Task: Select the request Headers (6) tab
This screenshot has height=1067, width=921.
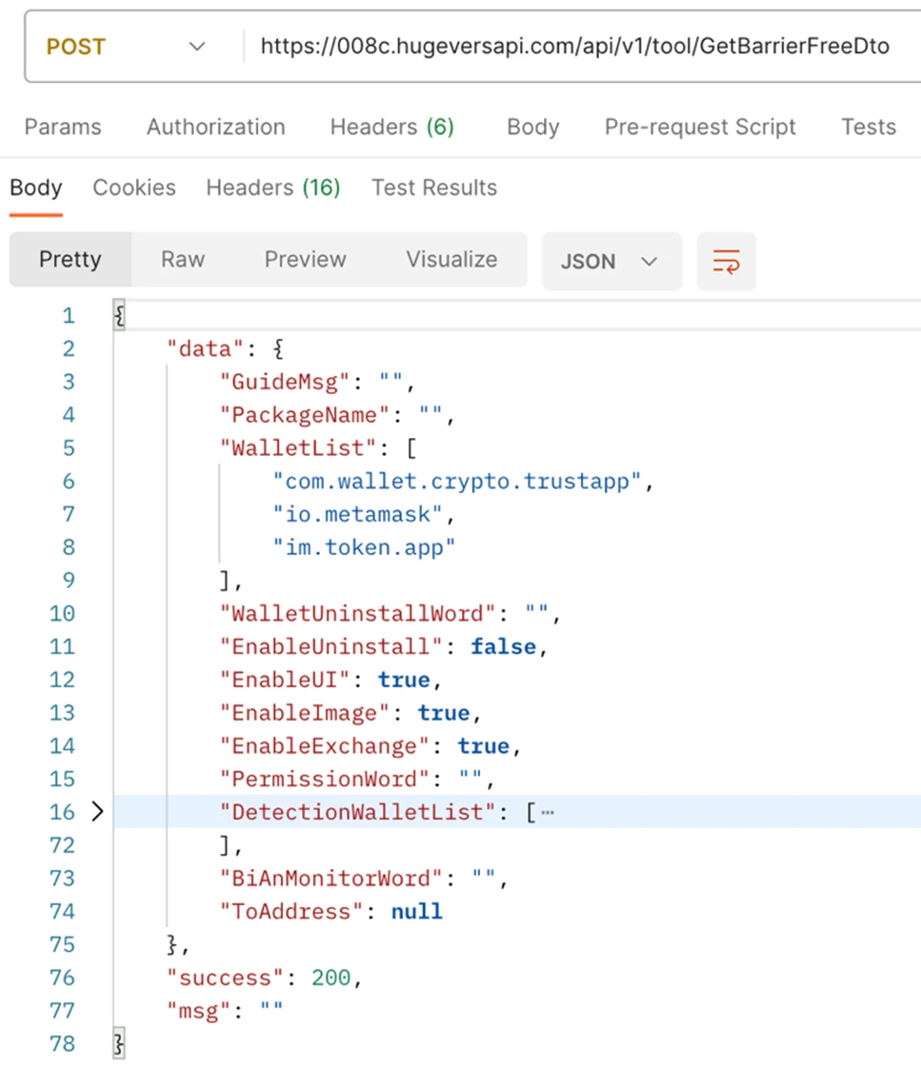Action: tap(391, 128)
